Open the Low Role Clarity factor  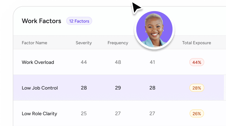[x=39, y=113]
